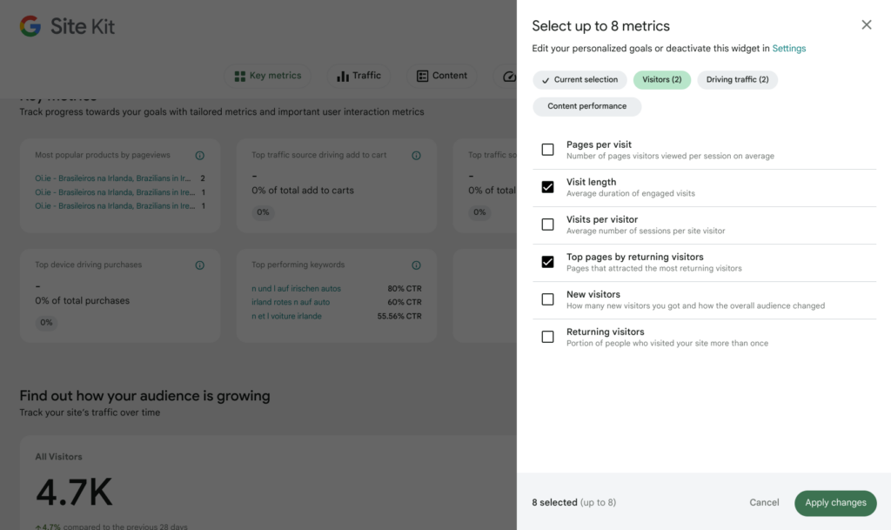Image resolution: width=891 pixels, height=530 pixels.
Task: Click the 'Select up to 8 metrics' title
Action: (x=600, y=26)
